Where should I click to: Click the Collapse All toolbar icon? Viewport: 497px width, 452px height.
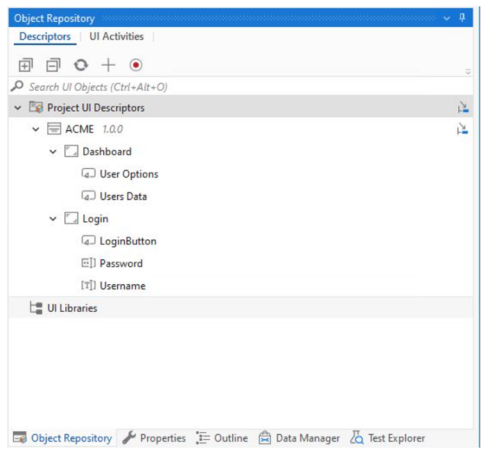[x=53, y=65]
